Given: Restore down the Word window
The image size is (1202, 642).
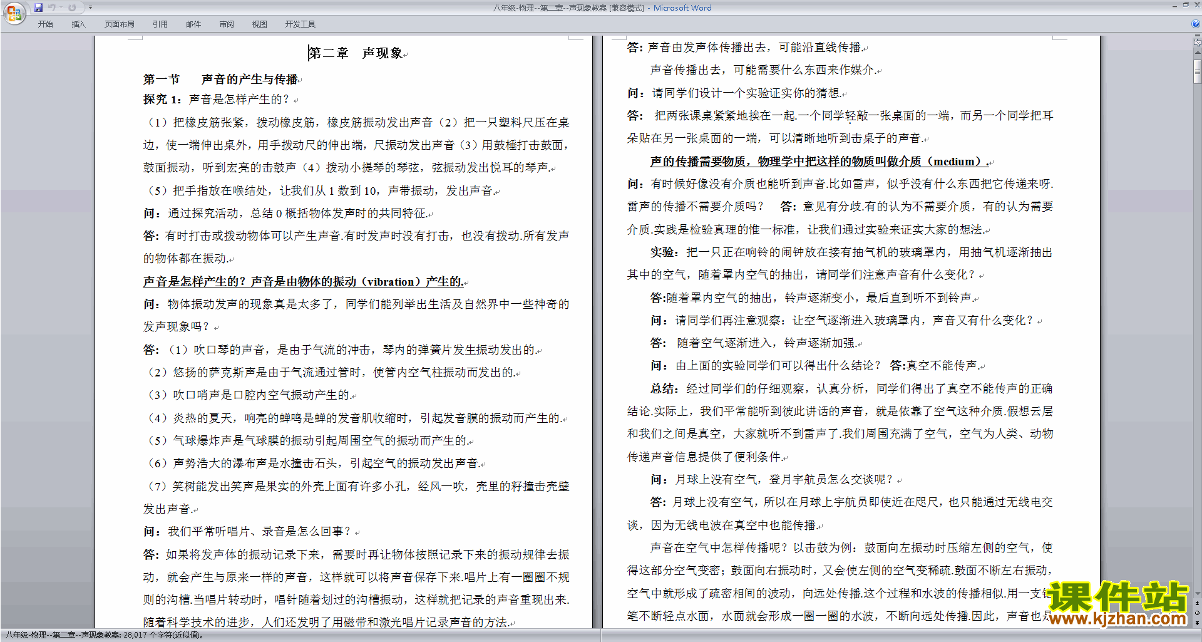Looking at the screenshot, I should [1186, 5].
